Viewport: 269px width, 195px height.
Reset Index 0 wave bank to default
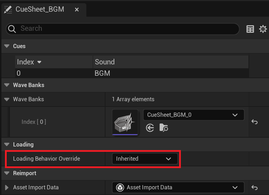pos(254,122)
